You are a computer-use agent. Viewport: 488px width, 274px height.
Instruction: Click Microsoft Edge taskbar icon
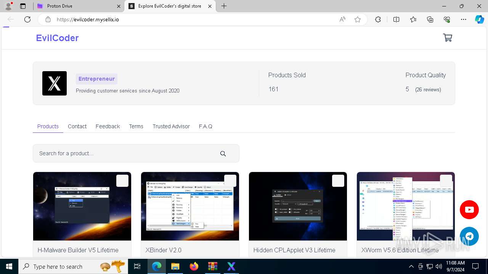coord(157,266)
